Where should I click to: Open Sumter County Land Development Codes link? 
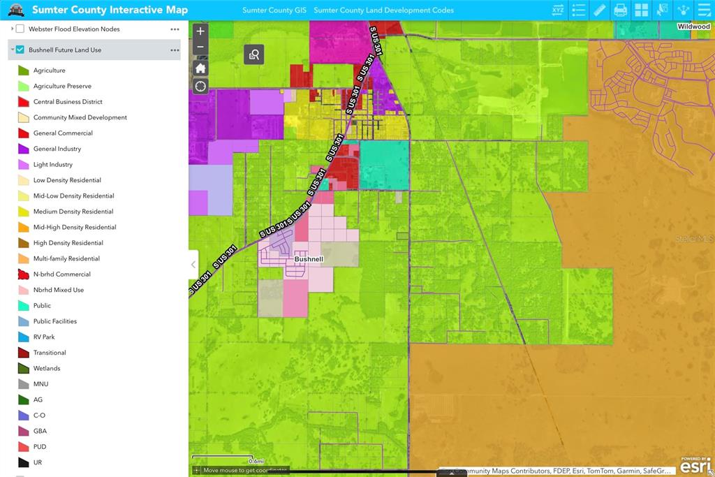[x=383, y=10]
